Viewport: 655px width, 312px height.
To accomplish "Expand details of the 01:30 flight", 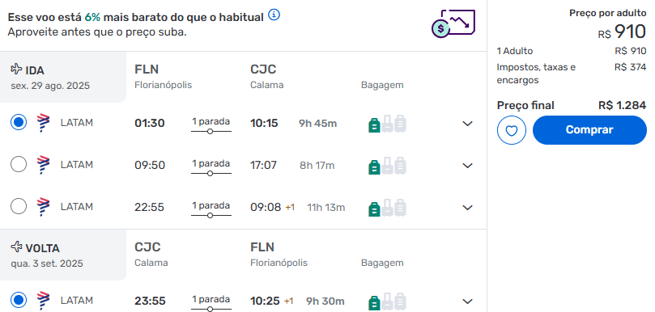I will 467,124.
